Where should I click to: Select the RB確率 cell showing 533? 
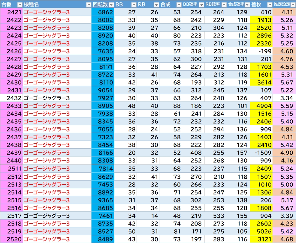point(216,216)
